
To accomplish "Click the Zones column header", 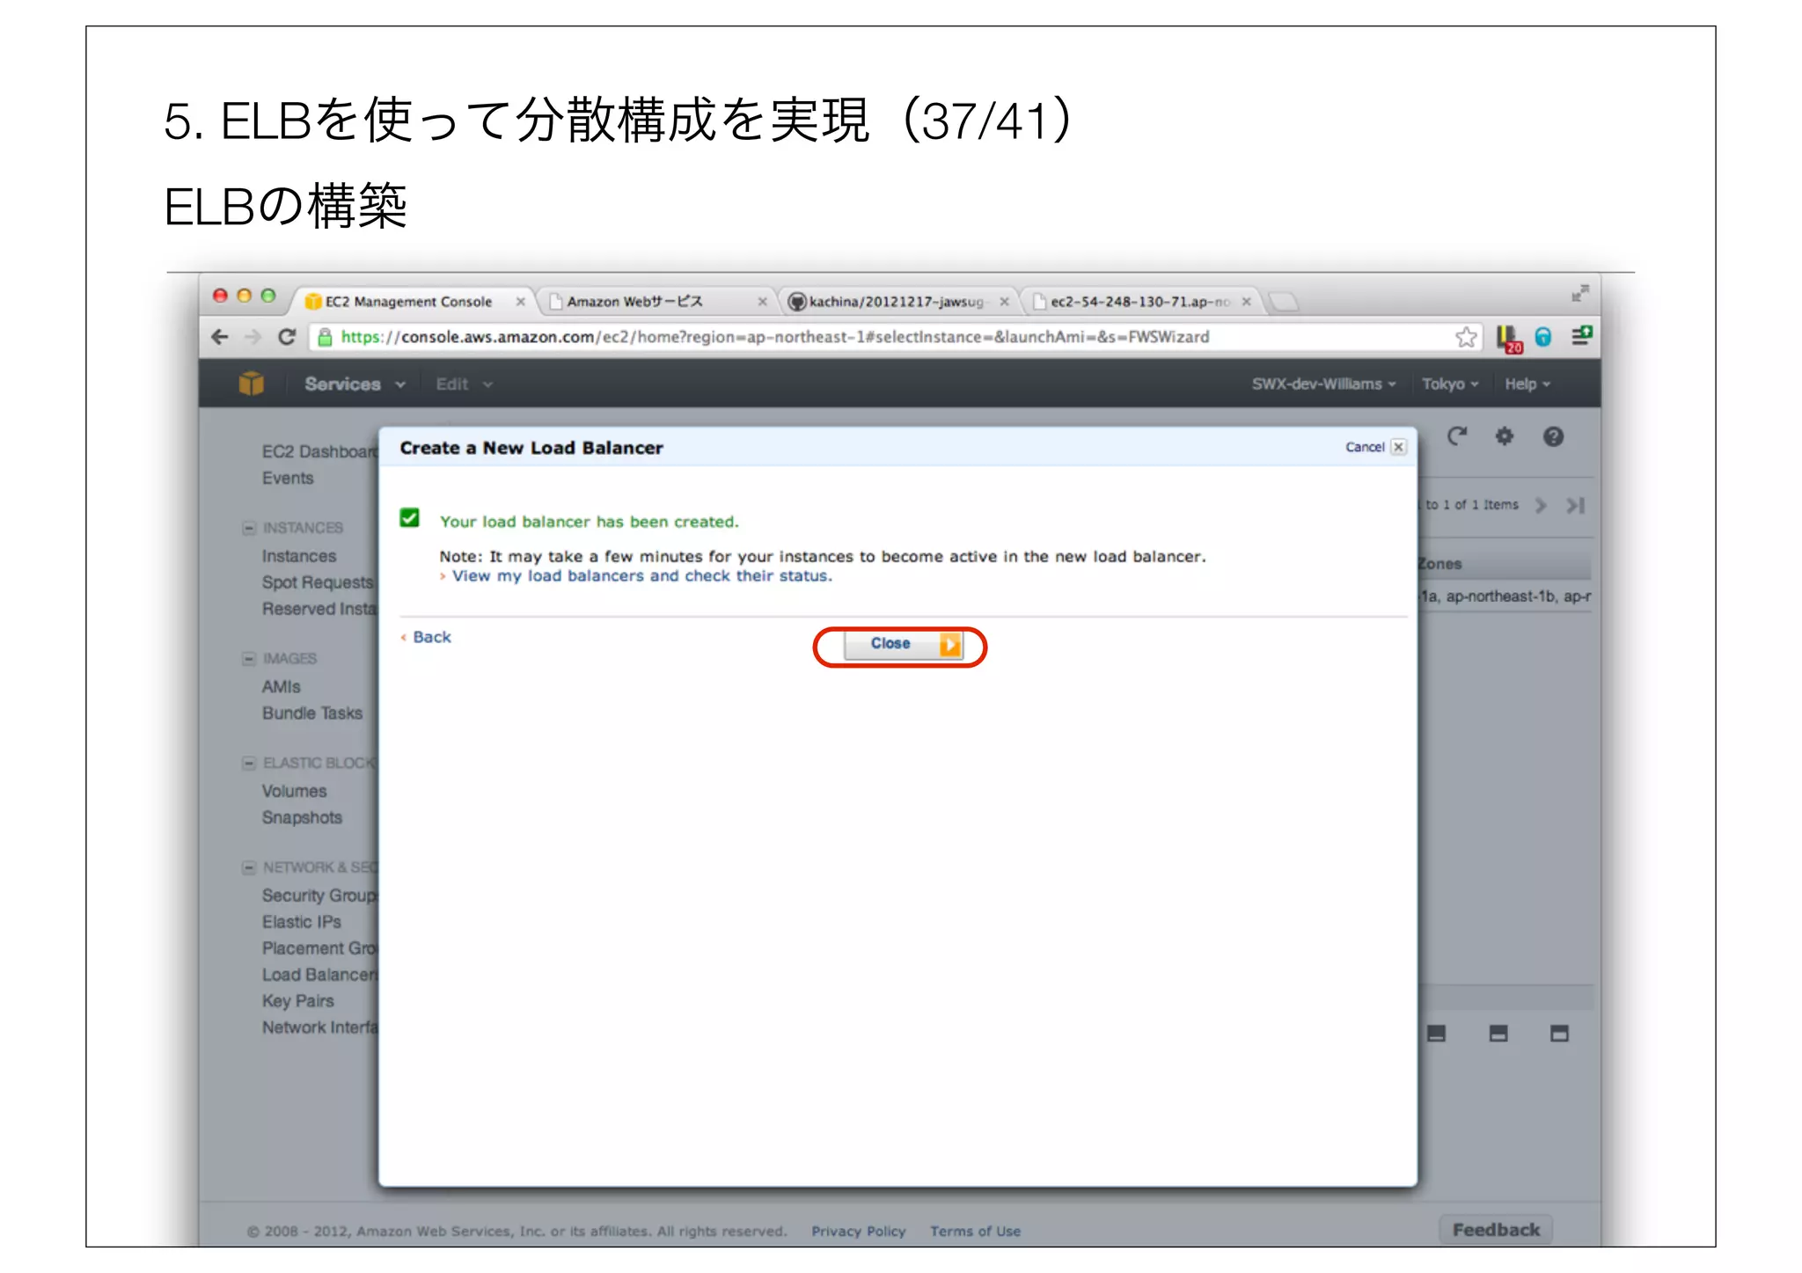I will (1505, 564).
